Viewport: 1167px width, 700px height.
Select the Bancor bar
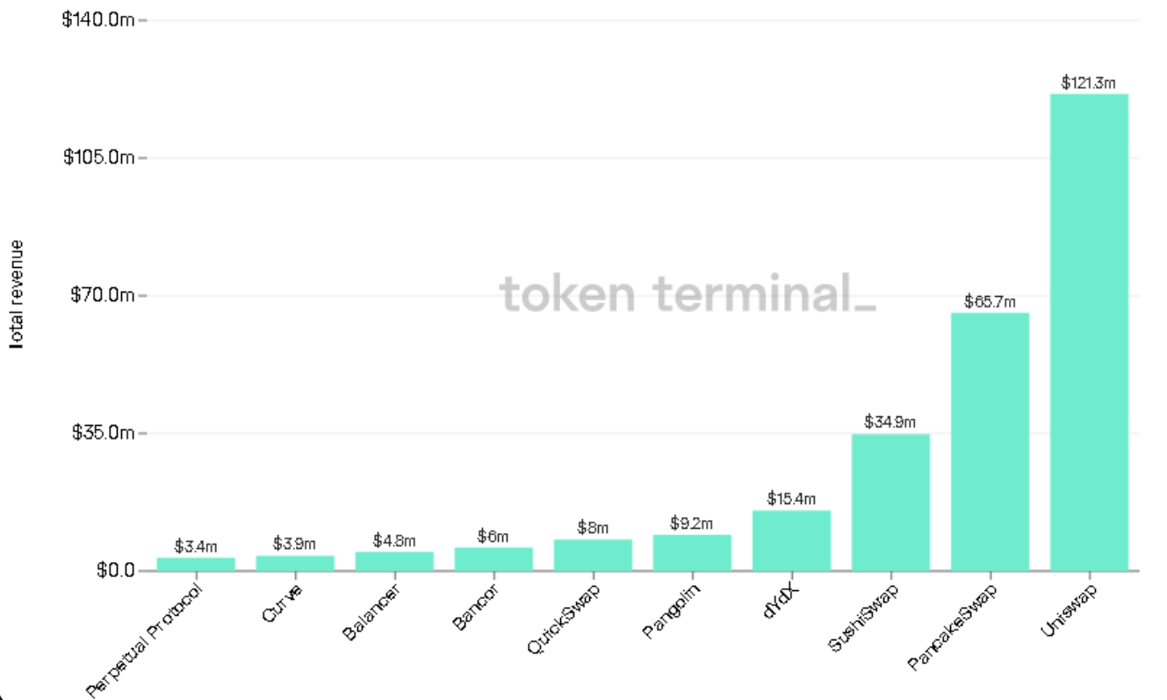point(493,559)
